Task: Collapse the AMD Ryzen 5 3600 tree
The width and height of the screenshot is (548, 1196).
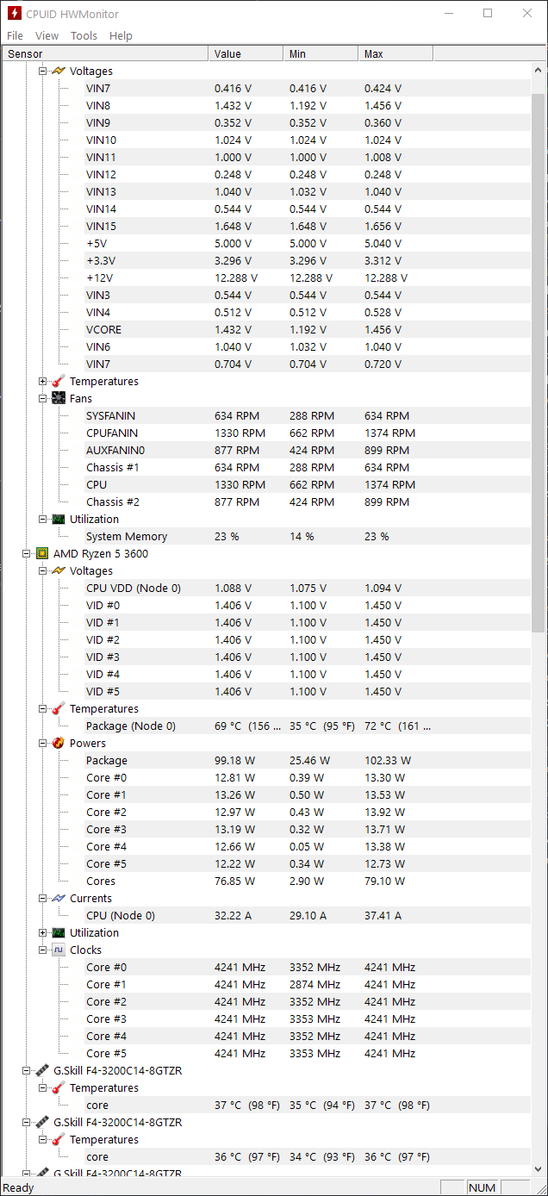Action: [x=27, y=553]
